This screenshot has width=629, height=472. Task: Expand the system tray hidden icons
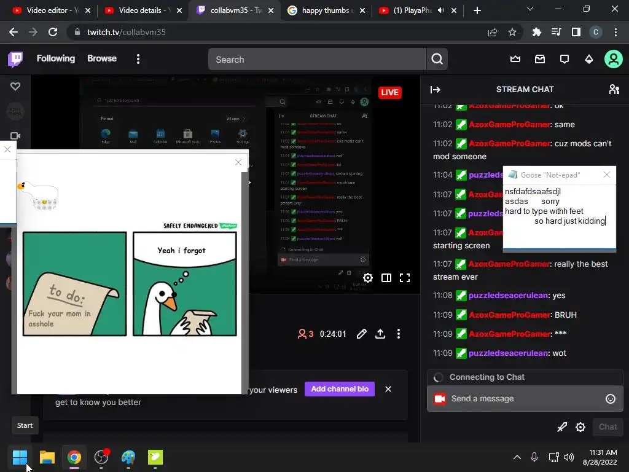click(517, 457)
